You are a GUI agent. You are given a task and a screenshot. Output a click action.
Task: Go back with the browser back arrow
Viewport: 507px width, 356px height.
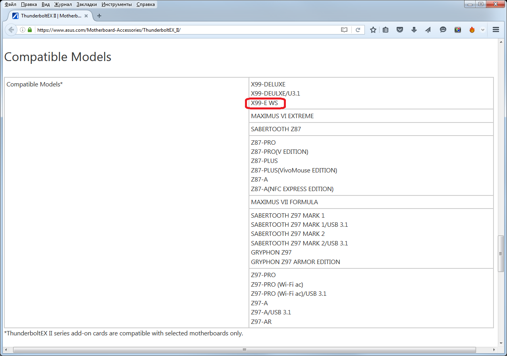coord(11,30)
